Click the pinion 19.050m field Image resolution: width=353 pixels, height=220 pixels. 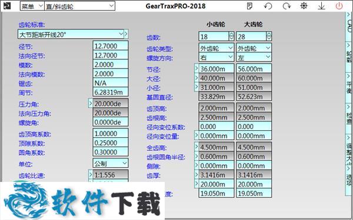217,193
